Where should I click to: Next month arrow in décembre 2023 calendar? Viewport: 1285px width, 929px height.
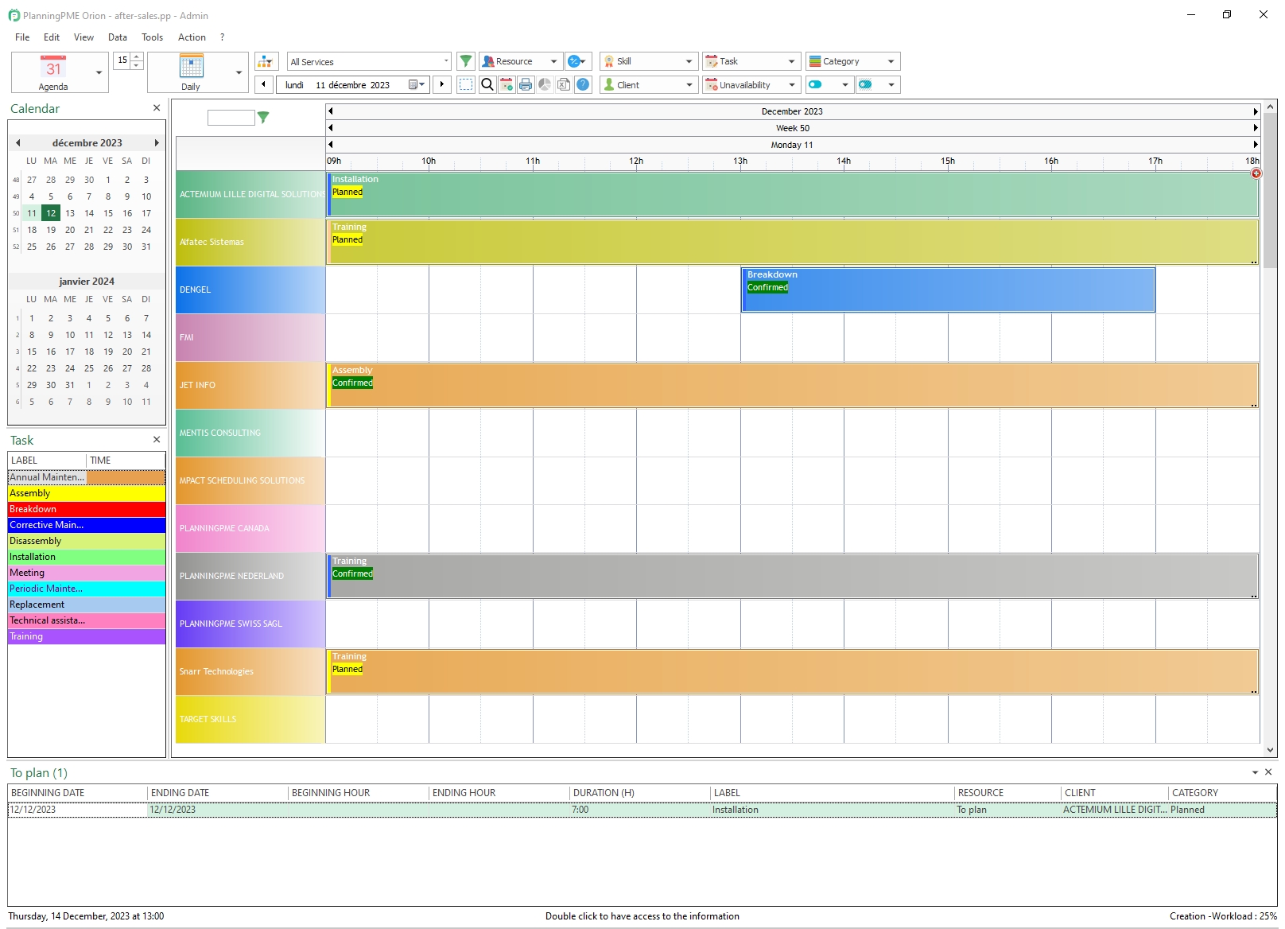point(157,143)
